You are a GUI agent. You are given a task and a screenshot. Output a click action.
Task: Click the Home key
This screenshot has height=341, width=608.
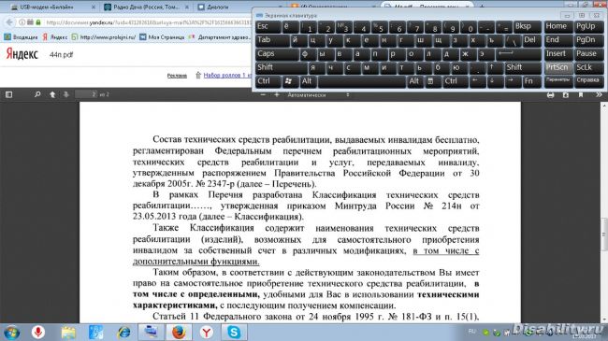[558, 27]
